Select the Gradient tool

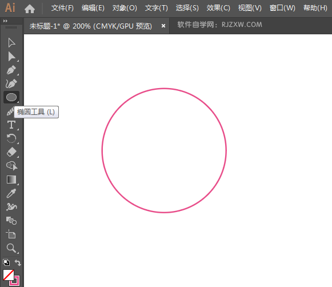tap(11, 180)
